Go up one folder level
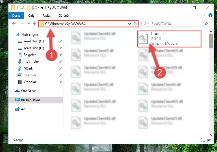 35,24
